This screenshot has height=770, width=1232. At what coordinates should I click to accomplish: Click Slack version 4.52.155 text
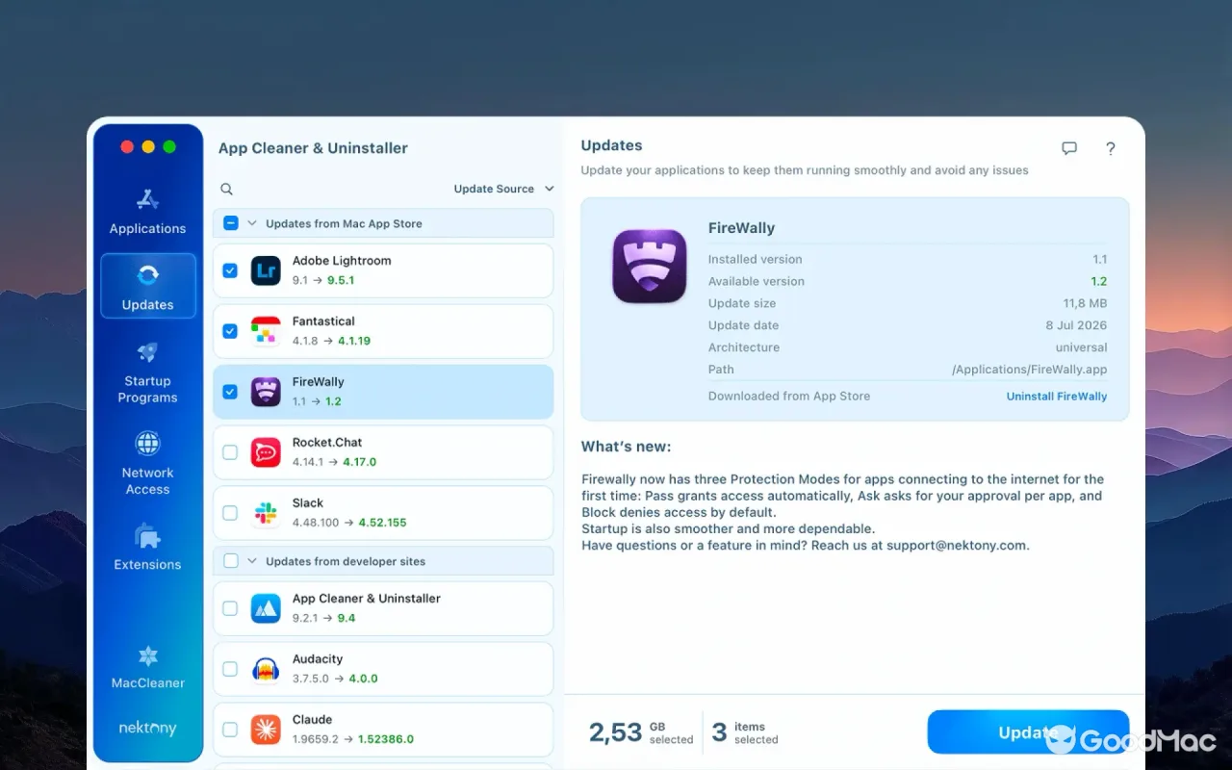pyautogui.click(x=382, y=523)
